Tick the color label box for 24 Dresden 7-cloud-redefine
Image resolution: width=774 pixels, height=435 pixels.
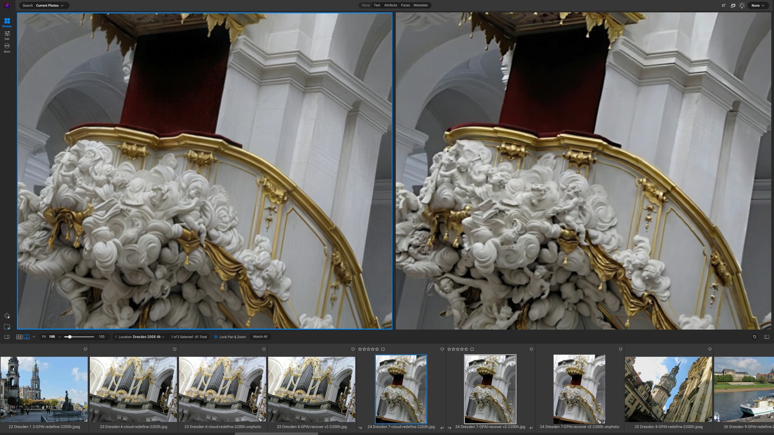[x=383, y=349]
